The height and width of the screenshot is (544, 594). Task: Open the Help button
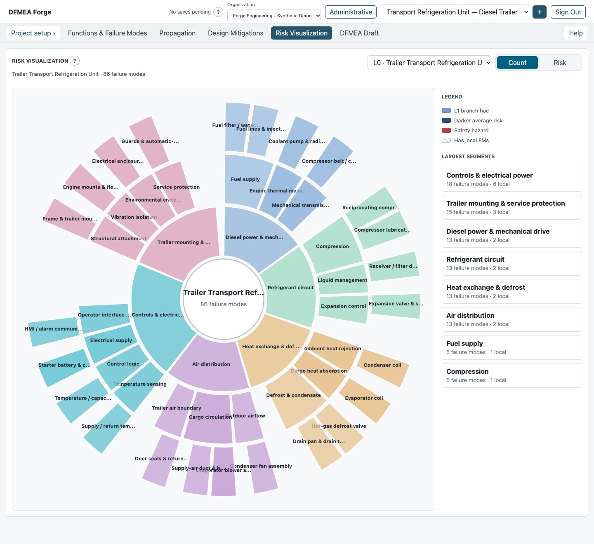[576, 33]
